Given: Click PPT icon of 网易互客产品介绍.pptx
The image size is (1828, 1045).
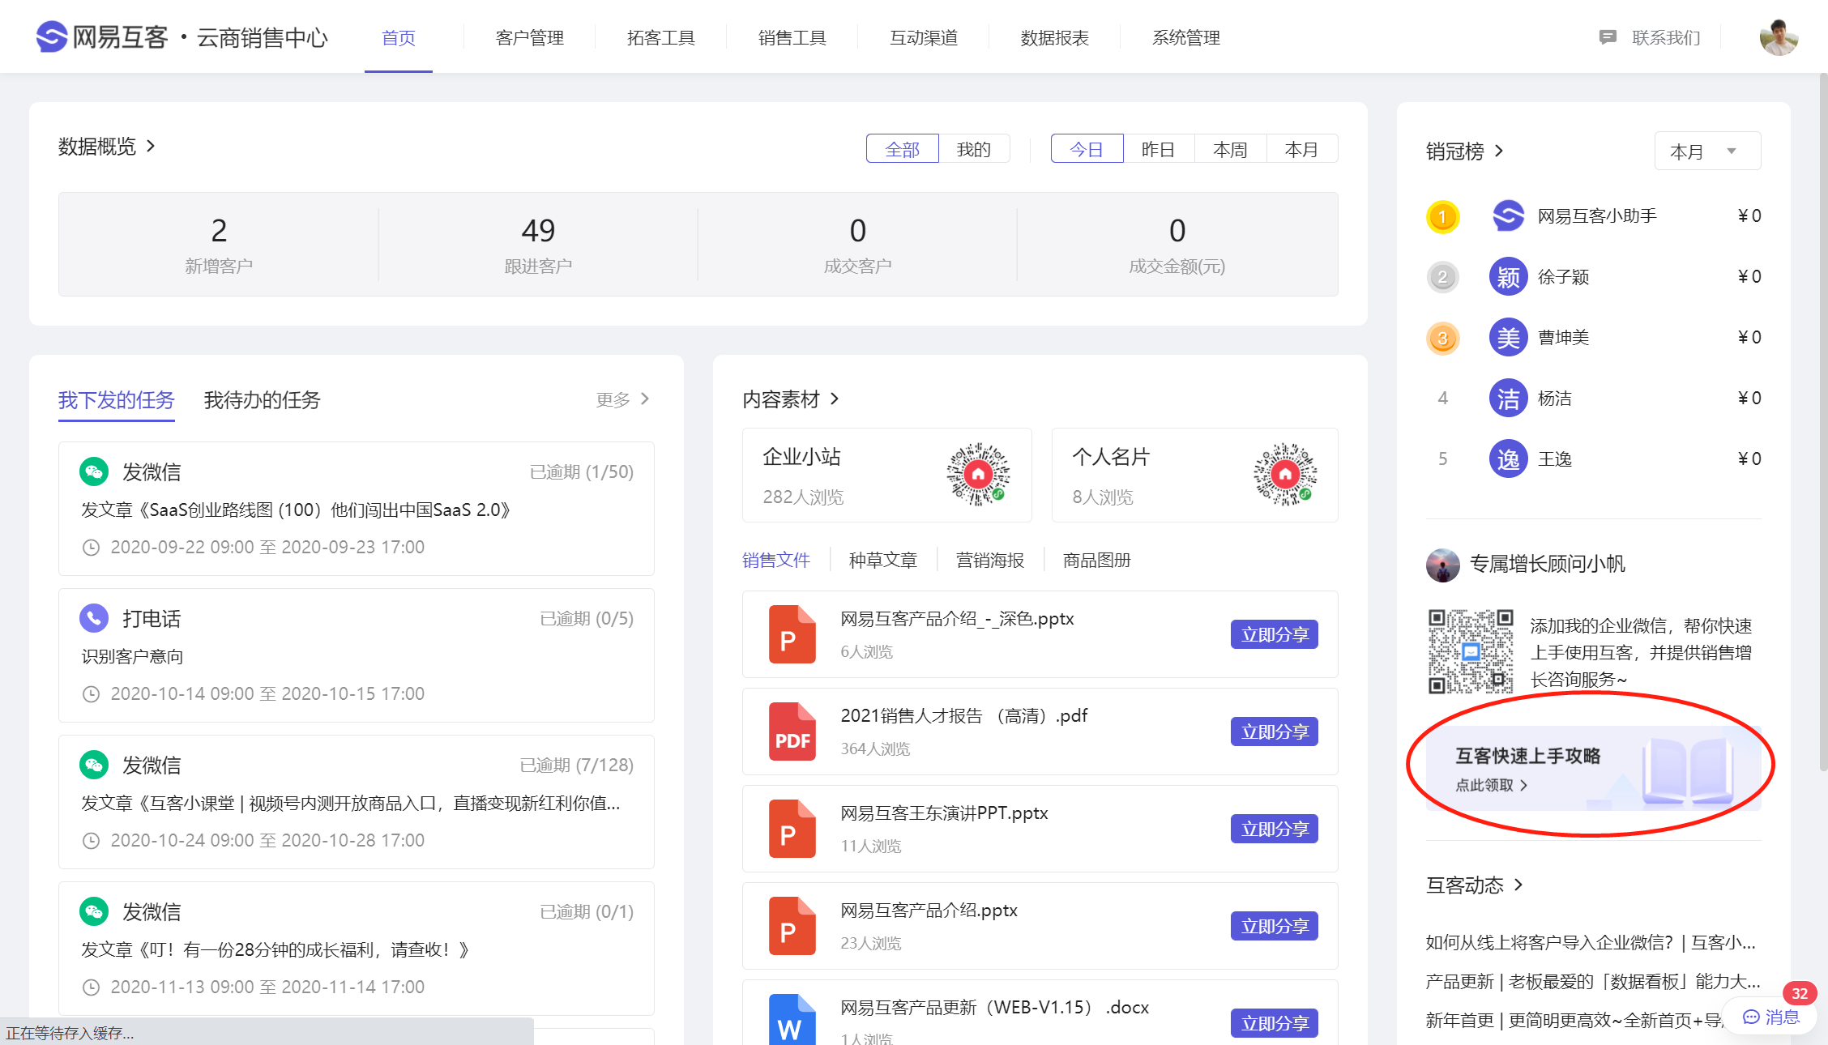Looking at the screenshot, I should [x=792, y=926].
